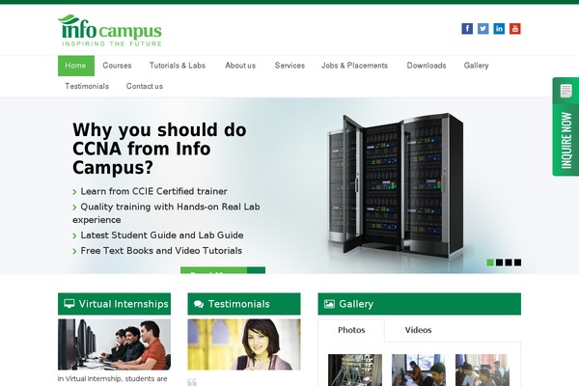Switch to the Photos tab

[351, 330]
